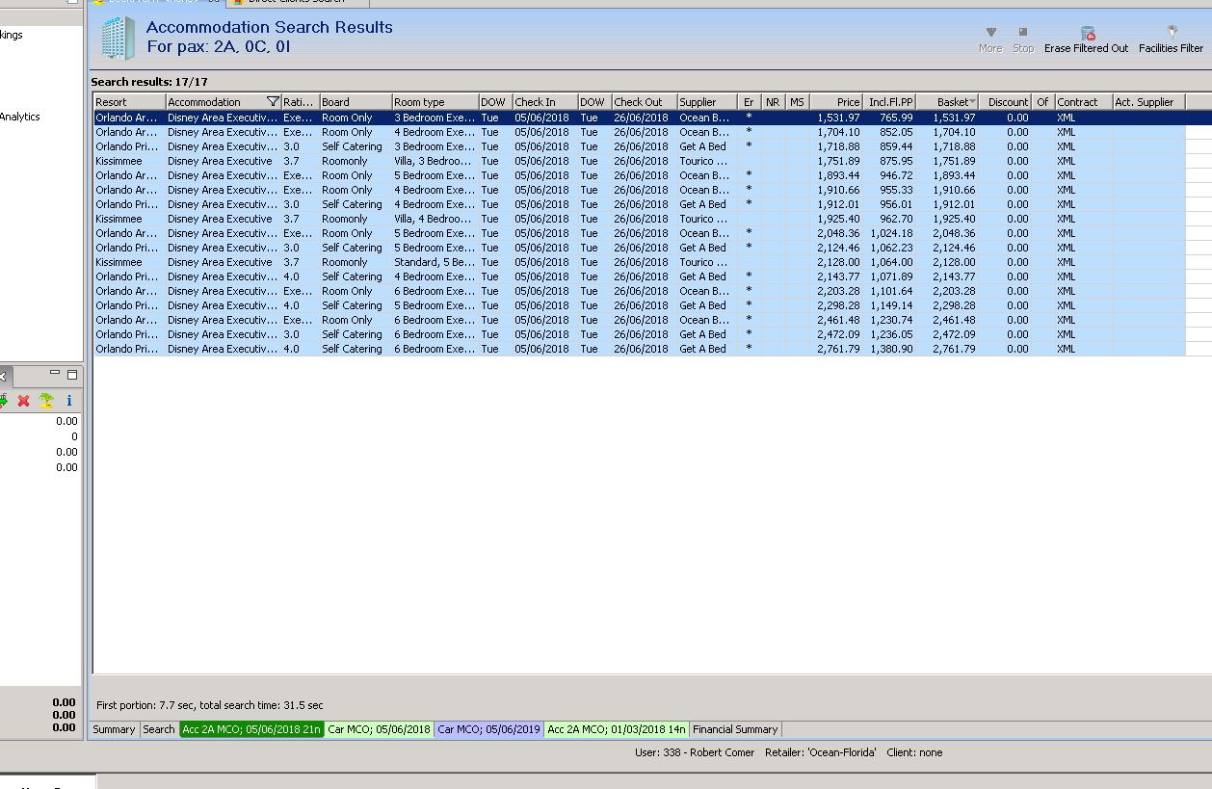The image size is (1212, 789).
Task: Minimize the lower left panel
Action: tap(55, 374)
